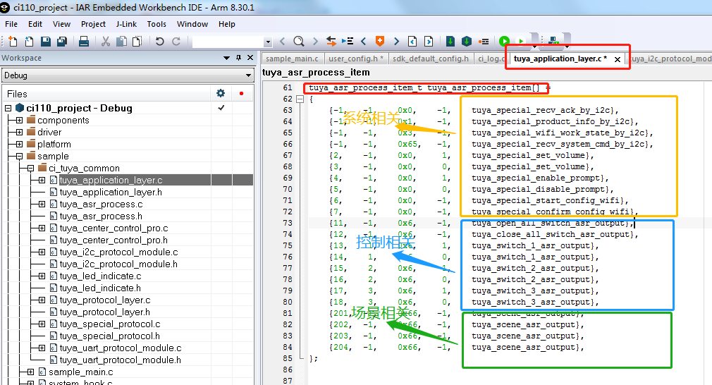Click the Toggle Bookmark orange icon

(380, 42)
